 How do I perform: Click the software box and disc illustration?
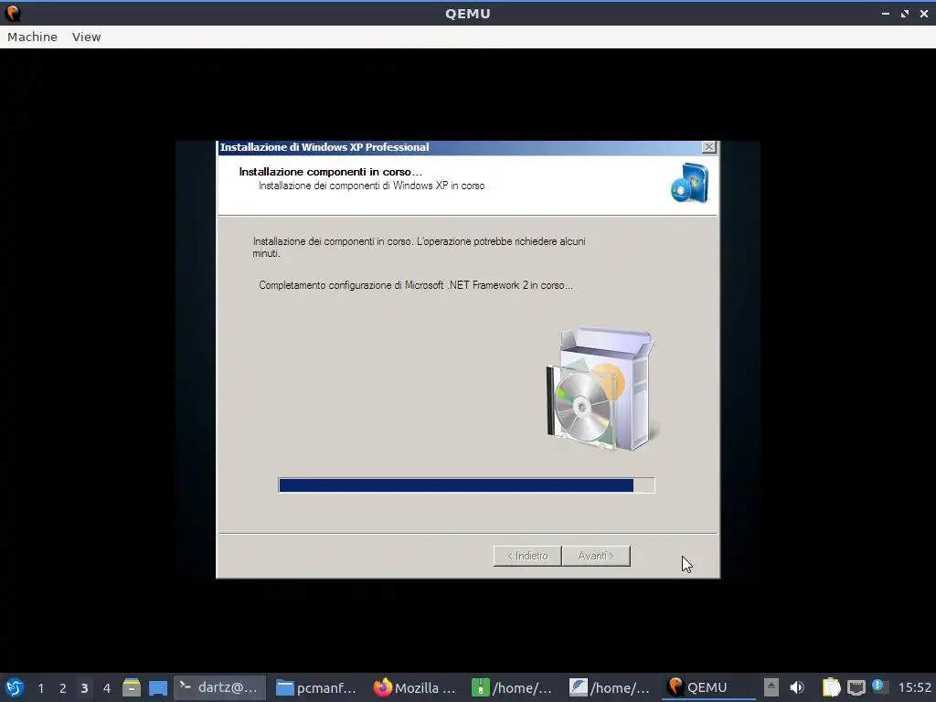tap(601, 388)
